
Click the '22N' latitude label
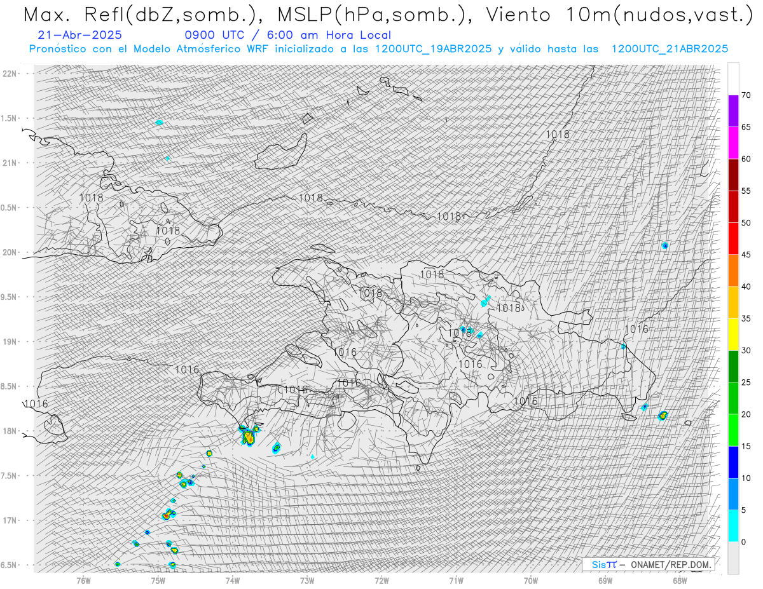[x=9, y=74]
